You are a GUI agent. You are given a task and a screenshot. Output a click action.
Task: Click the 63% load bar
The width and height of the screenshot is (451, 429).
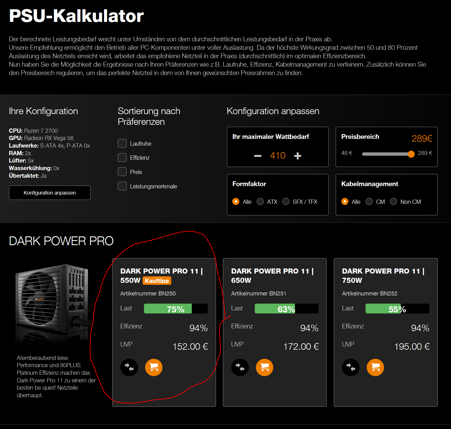287,309
